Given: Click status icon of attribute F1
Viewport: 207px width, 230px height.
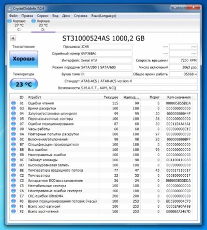Looking at the screenshot, I should coord(13,206).
